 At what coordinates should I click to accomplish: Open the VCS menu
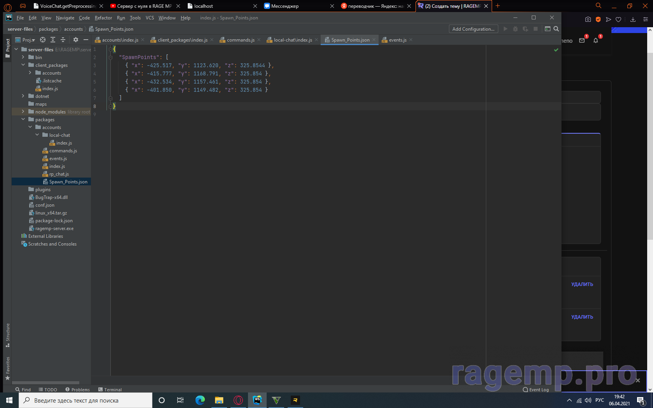coord(150,18)
